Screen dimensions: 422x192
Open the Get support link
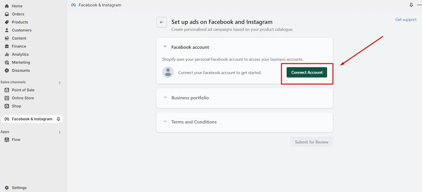[406, 20]
